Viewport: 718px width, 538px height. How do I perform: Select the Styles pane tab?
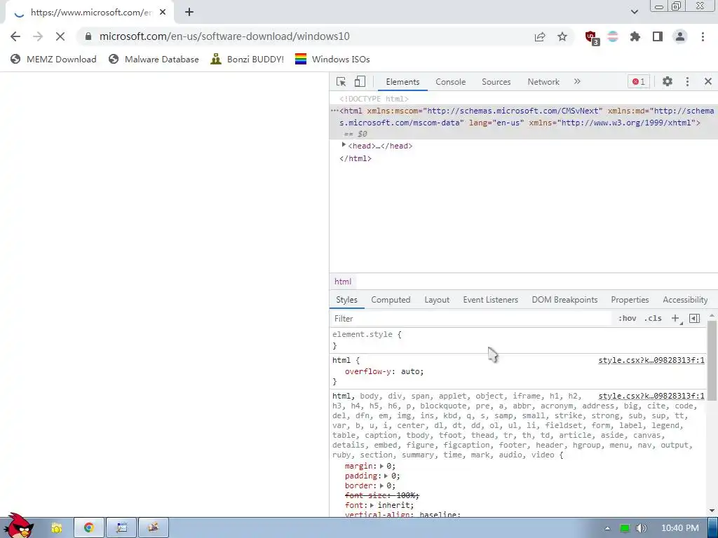tap(346, 300)
